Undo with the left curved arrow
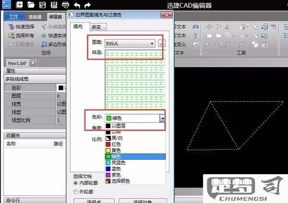The height and width of the screenshot is (203, 288). pyautogui.click(x=77, y=5)
